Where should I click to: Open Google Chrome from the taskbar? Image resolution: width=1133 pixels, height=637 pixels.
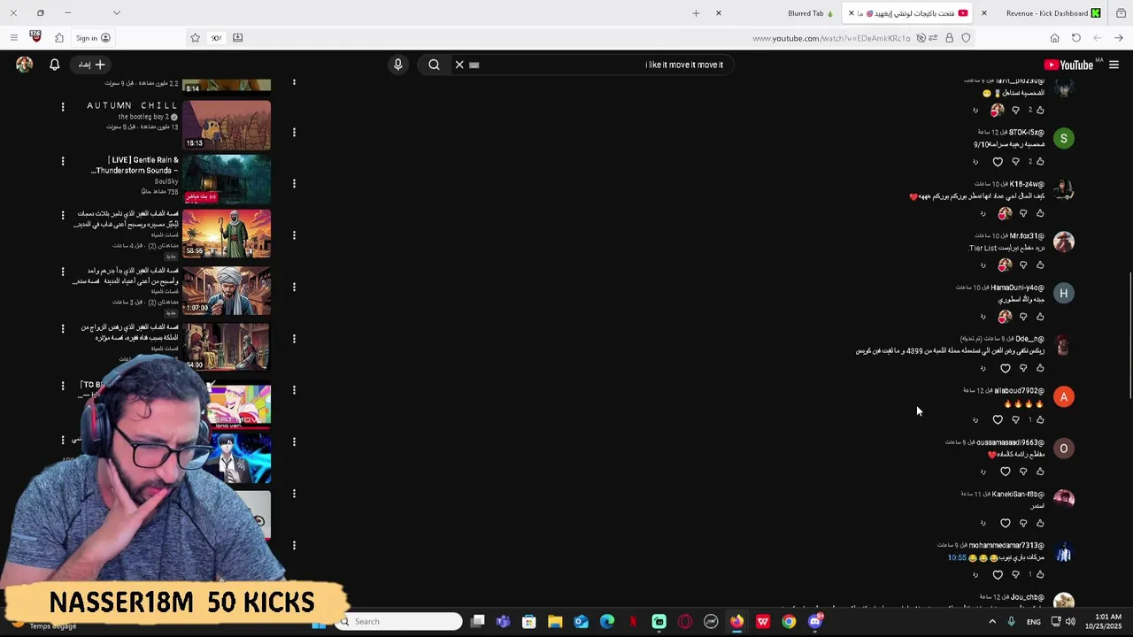(789, 622)
